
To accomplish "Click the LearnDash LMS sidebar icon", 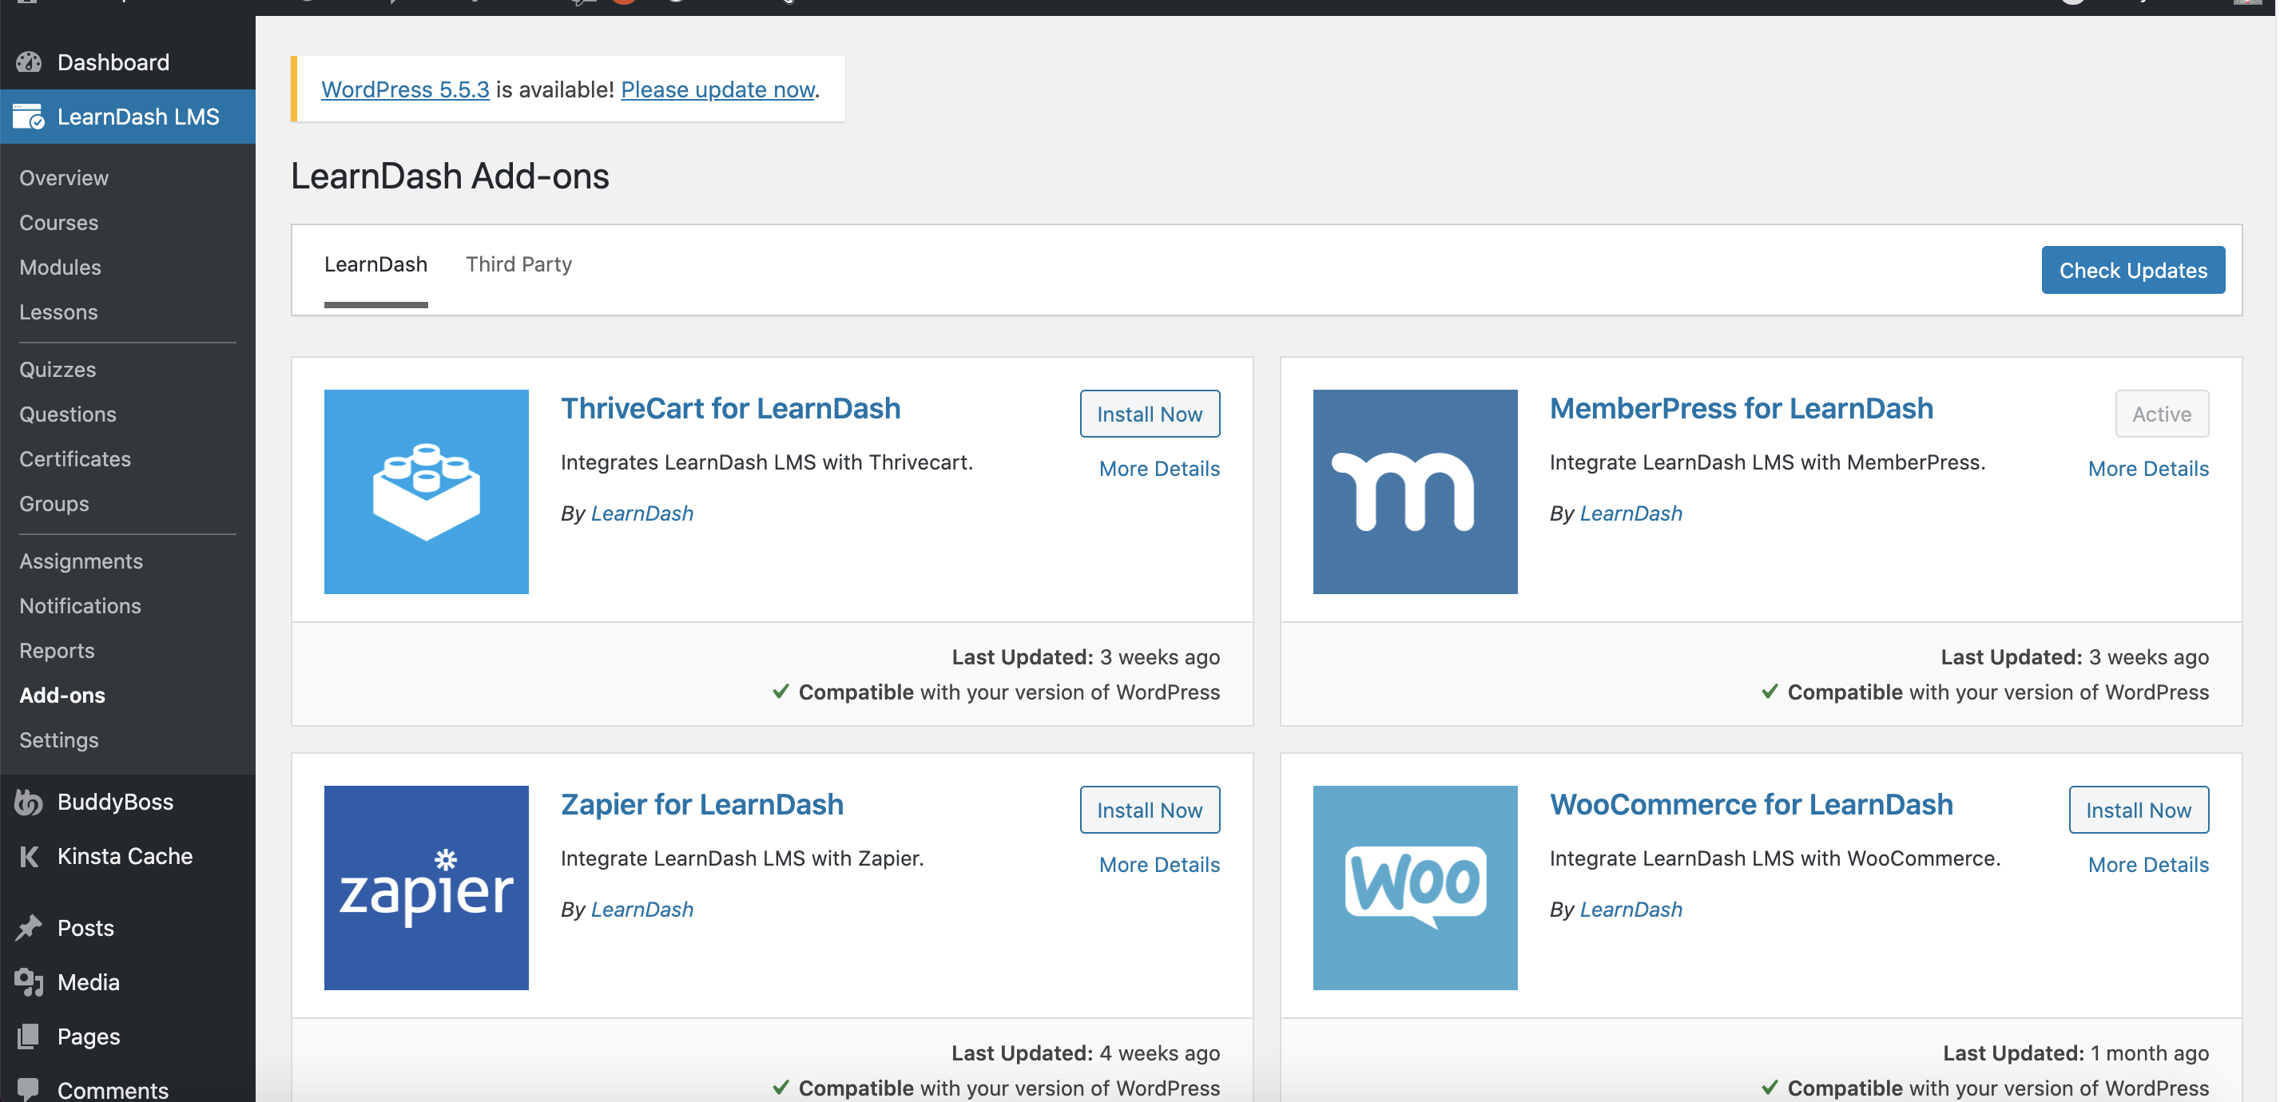I will tap(28, 117).
